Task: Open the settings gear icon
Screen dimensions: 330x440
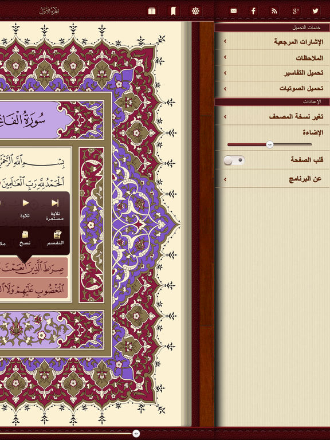Action: (195, 11)
